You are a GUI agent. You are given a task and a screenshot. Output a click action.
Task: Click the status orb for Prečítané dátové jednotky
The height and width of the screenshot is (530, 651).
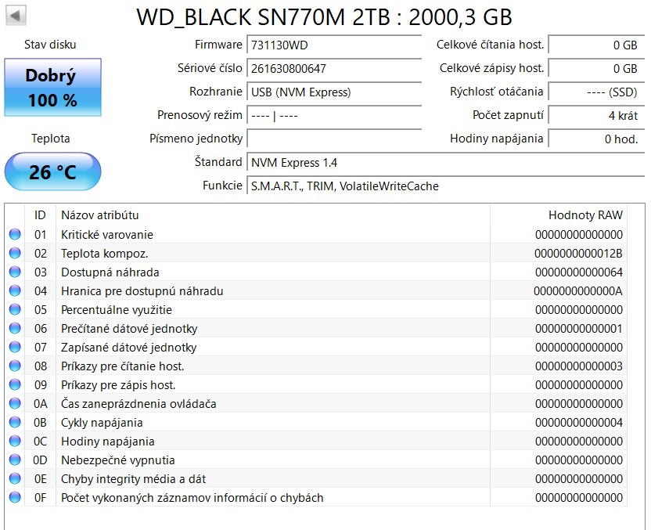(15, 328)
